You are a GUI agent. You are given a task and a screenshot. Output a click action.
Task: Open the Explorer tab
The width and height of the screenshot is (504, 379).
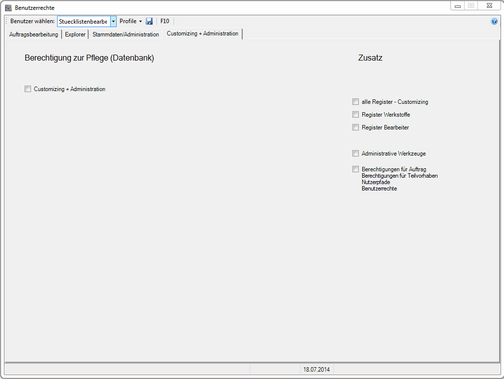[75, 34]
